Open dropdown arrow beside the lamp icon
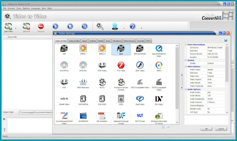Screen dimensions: 237x141 pyautogui.click(x=124, y=28)
